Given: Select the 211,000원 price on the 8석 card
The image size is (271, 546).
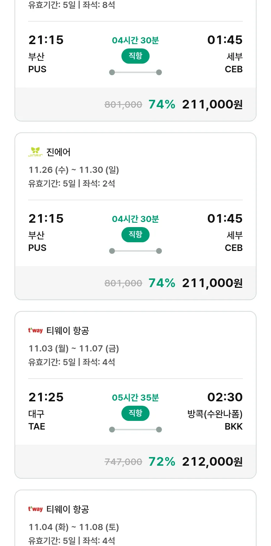Looking at the screenshot, I should (x=212, y=104).
